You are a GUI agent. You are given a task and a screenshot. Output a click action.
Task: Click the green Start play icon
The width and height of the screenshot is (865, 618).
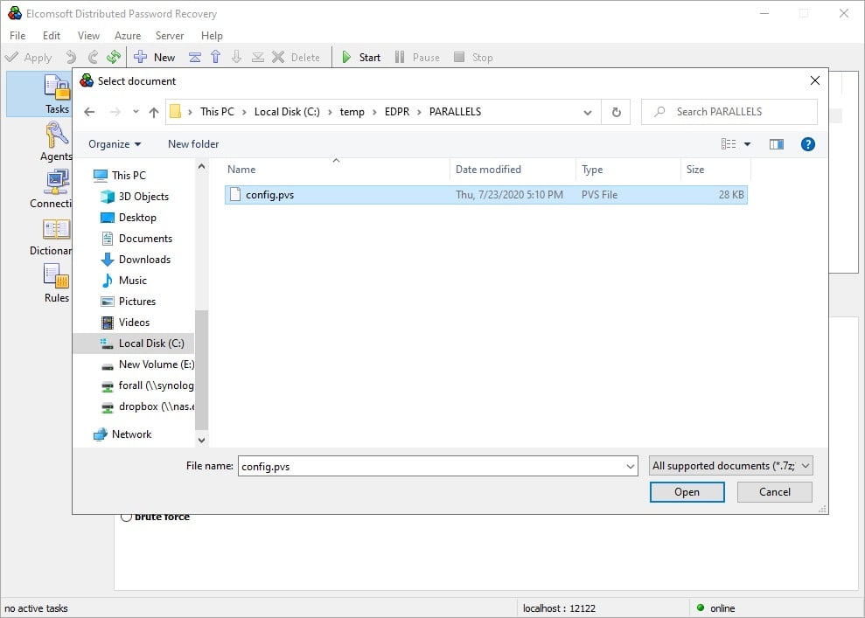[346, 57]
